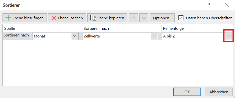Image resolution: width=235 pixels, height=98 pixels.
Task: Click the copy-pages icon for Ebene kopieren
Action: pyautogui.click(x=93, y=18)
